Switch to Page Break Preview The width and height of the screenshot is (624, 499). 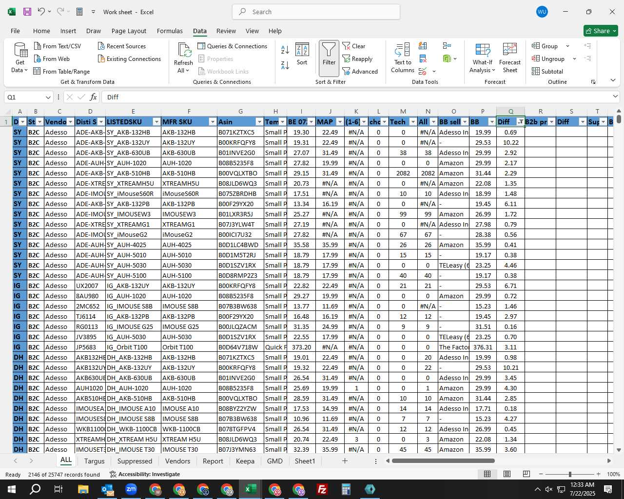point(526,474)
